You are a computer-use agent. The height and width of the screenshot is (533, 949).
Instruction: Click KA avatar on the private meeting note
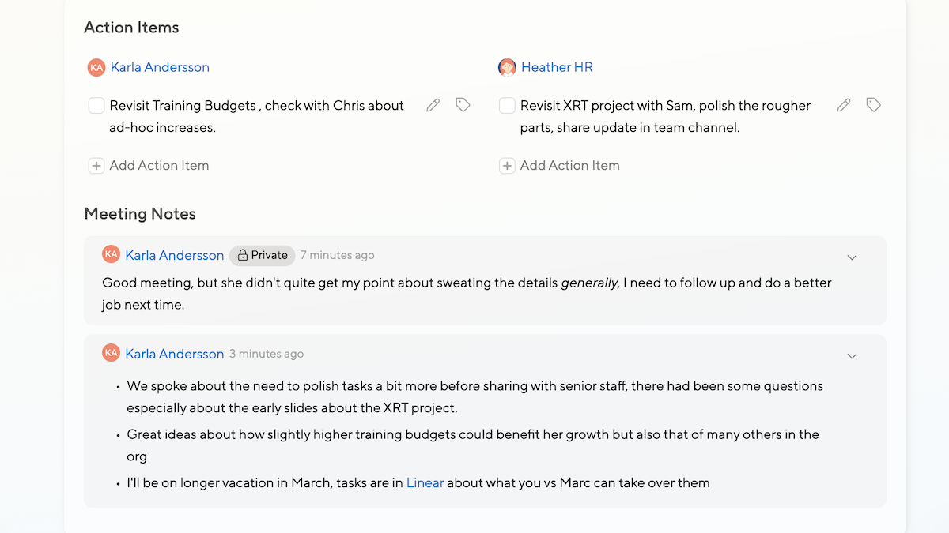click(x=111, y=254)
